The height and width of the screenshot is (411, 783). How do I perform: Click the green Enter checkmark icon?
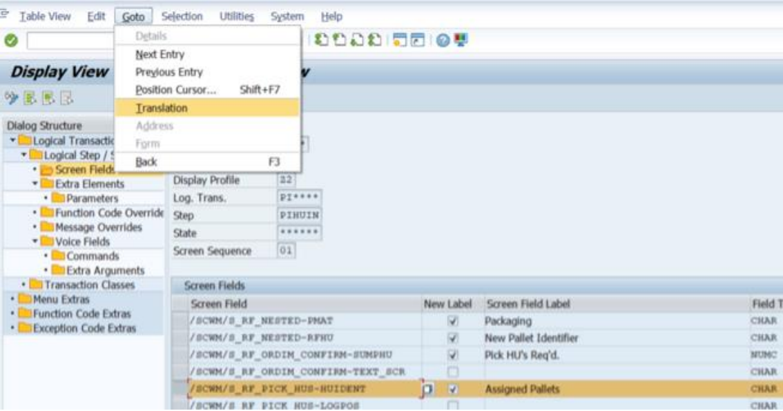tap(10, 42)
